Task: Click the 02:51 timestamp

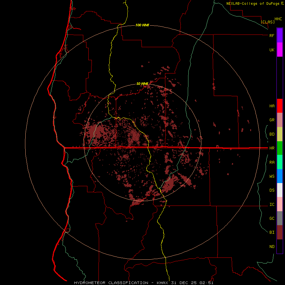Action: [206, 283]
